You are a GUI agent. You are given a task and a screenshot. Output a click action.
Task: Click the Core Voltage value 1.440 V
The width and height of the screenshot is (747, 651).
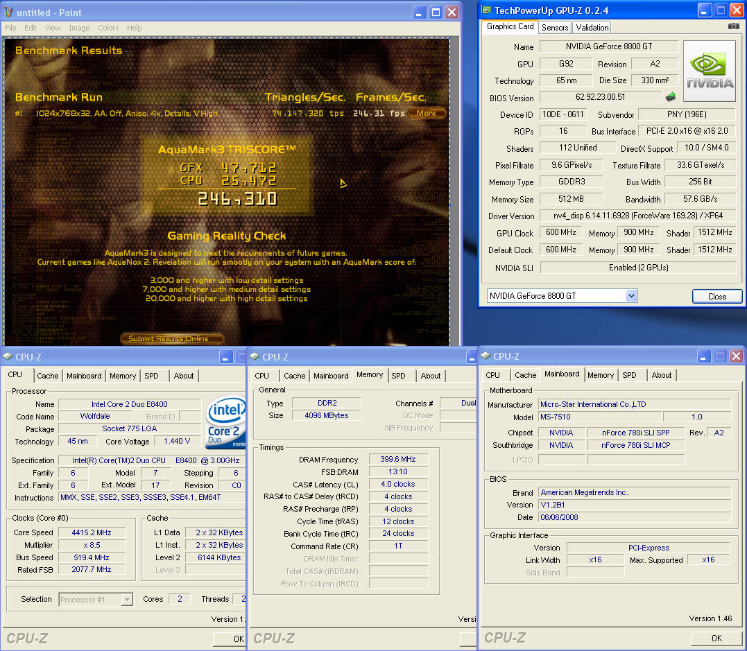[x=177, y=441]
